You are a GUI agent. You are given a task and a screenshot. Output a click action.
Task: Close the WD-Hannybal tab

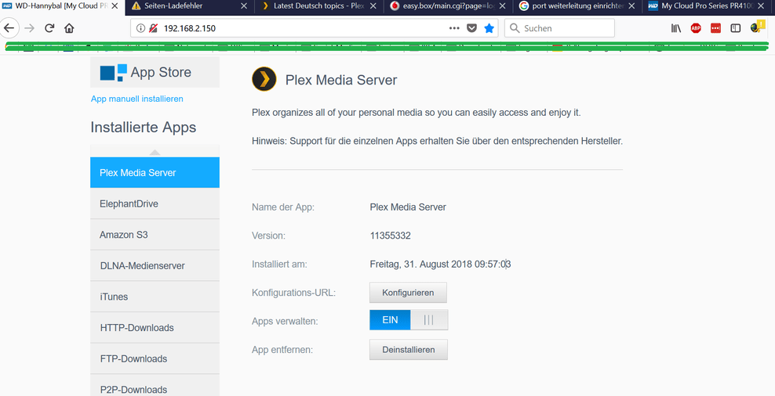115,6
